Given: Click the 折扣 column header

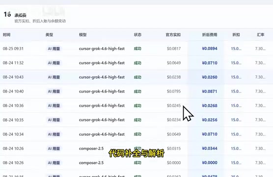Looking at the screenshot, I should pos(236,35).
